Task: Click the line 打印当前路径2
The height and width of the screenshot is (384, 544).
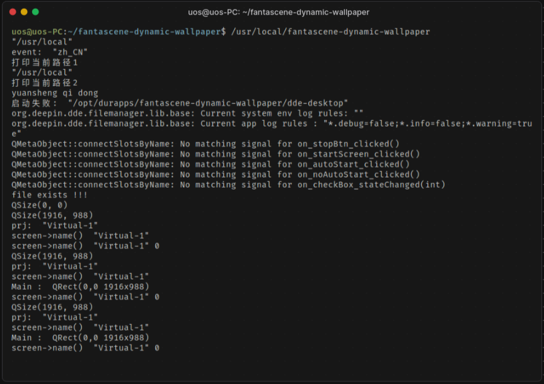Action: pos(45,83)
